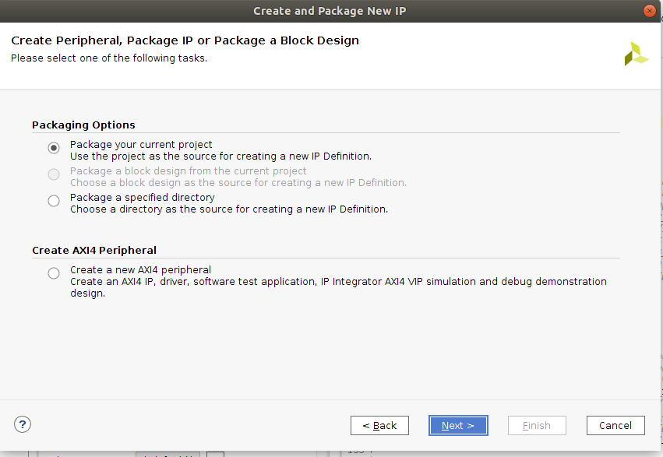Click the Xilinx logo in the header
The image size is (663, 457).
636,54
